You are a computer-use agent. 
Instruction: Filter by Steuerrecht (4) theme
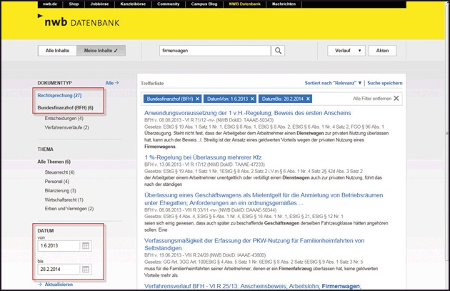(60, 172)
